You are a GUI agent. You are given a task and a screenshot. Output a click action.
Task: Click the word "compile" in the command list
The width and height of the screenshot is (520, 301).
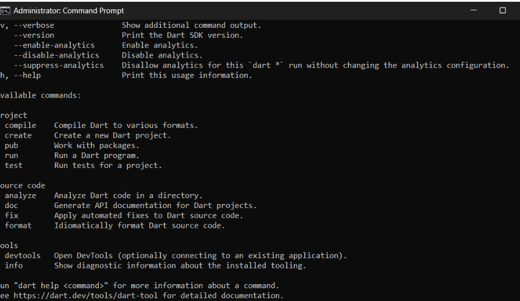point(20,126)
